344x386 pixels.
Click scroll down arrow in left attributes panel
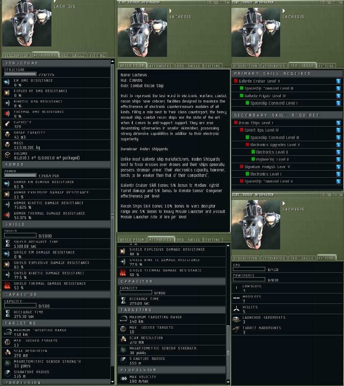pos(112,382)
